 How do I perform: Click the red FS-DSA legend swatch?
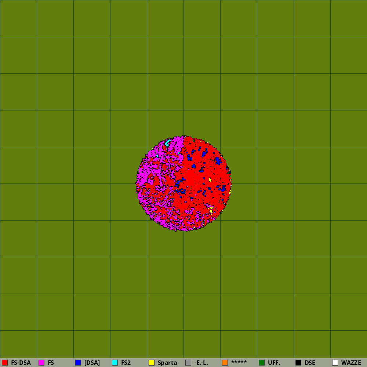(x=5, y=363)
